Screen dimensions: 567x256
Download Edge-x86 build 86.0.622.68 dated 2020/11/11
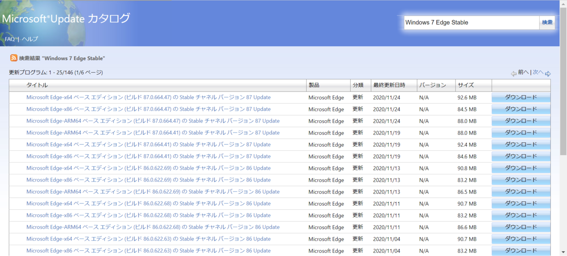click(521, 215)
